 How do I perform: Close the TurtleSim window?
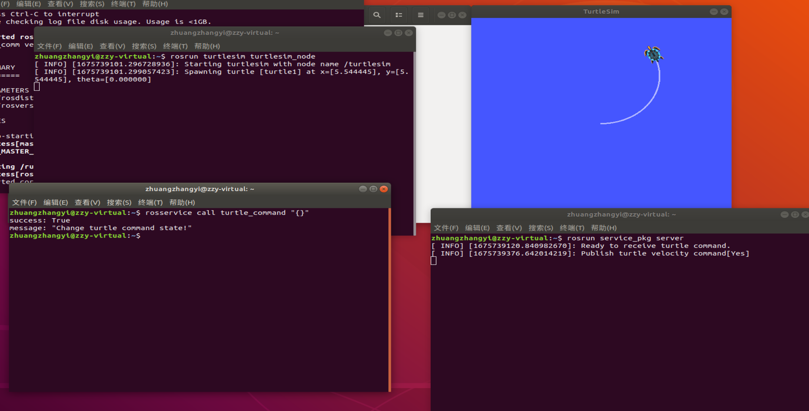724,12
